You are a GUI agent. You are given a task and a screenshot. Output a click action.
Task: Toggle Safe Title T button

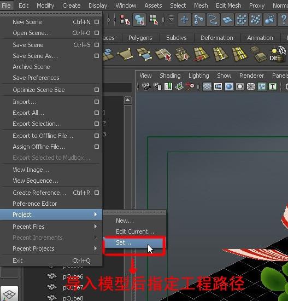tap(273, 86)
